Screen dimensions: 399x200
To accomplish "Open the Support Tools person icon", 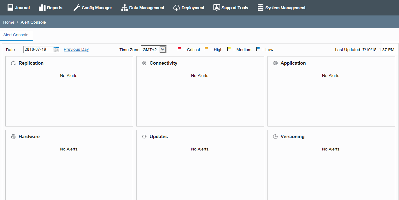I will click(x=216, y=8).
